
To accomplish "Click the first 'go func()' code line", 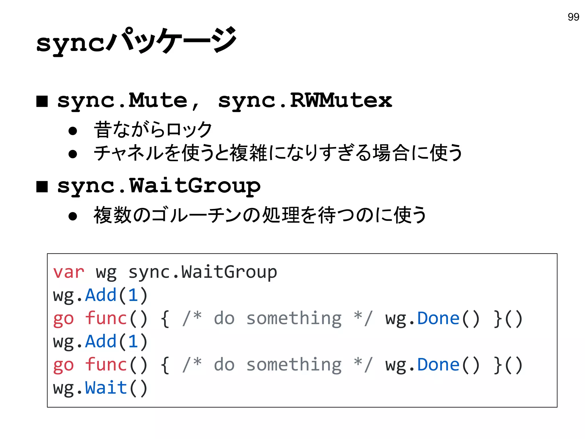I will tap(288, 318).
